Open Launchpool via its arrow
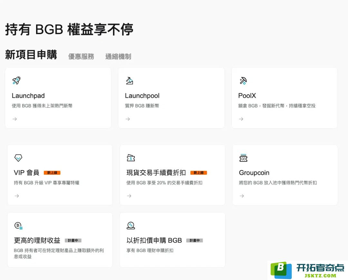This screenshot has height=280, width=348. [x=128, y=119]
